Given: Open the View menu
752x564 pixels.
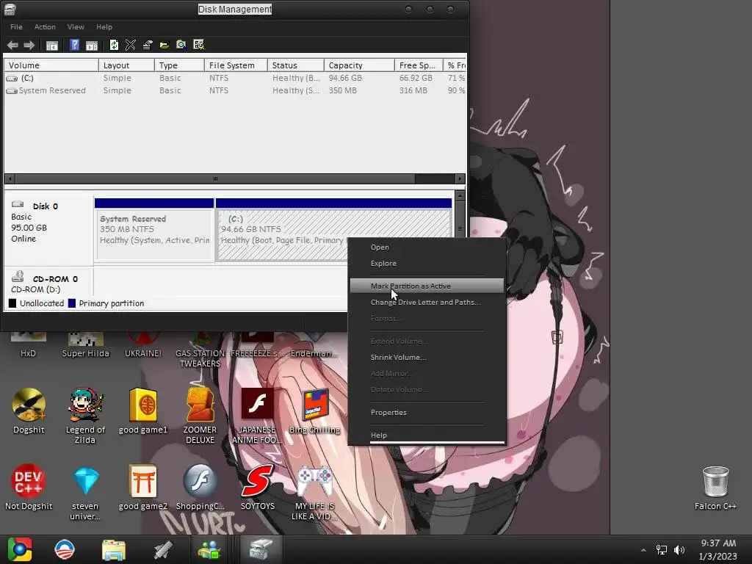Looking at the screenshot, I should point(76,27).
